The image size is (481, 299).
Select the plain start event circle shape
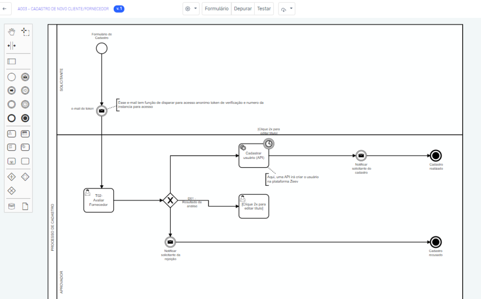coord(11,77)
